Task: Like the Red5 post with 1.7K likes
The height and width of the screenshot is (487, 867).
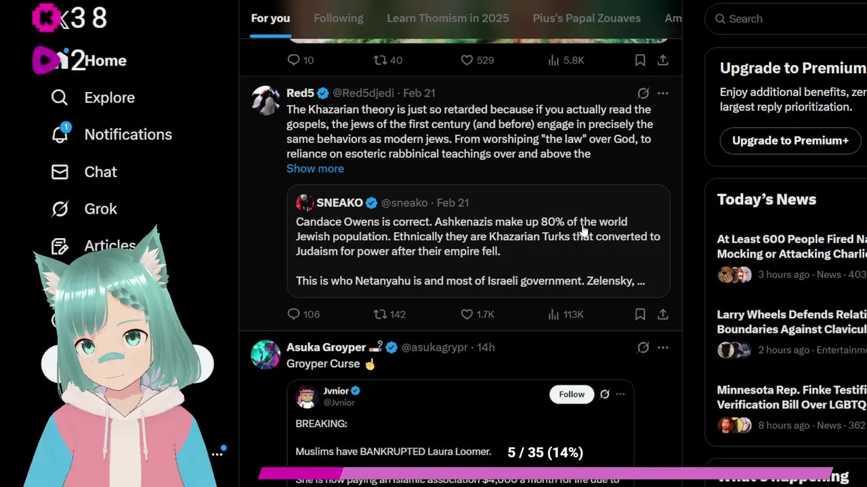Action: point(467,314)
